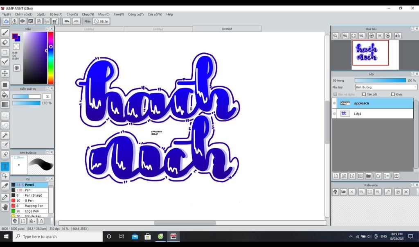Switch to the Hand pan tool
Viewport: 419px width, 247px height.
point(5,207)
